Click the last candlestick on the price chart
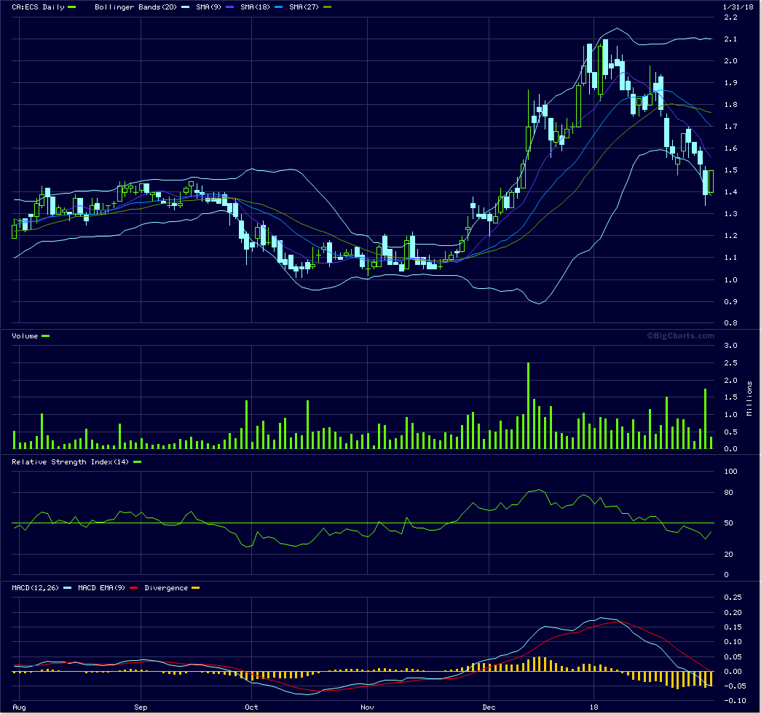This screenshot has width=761, height=714. point(711,181)
